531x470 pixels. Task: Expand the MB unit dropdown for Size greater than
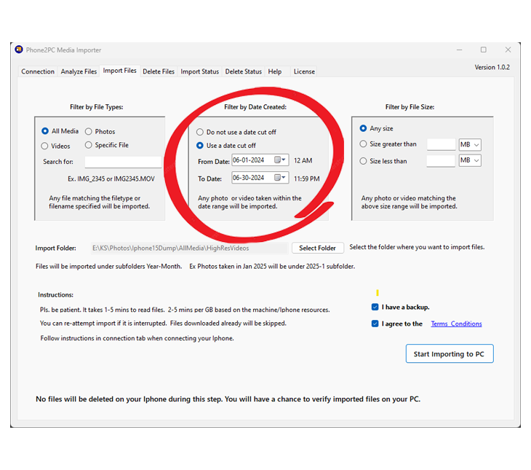tap(470, 144)
